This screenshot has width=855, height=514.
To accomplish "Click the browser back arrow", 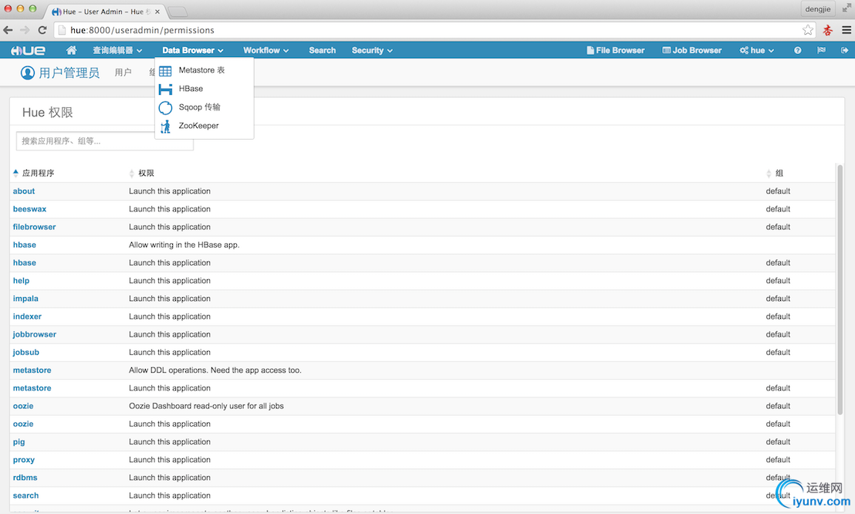I will [x=8, y=30].
